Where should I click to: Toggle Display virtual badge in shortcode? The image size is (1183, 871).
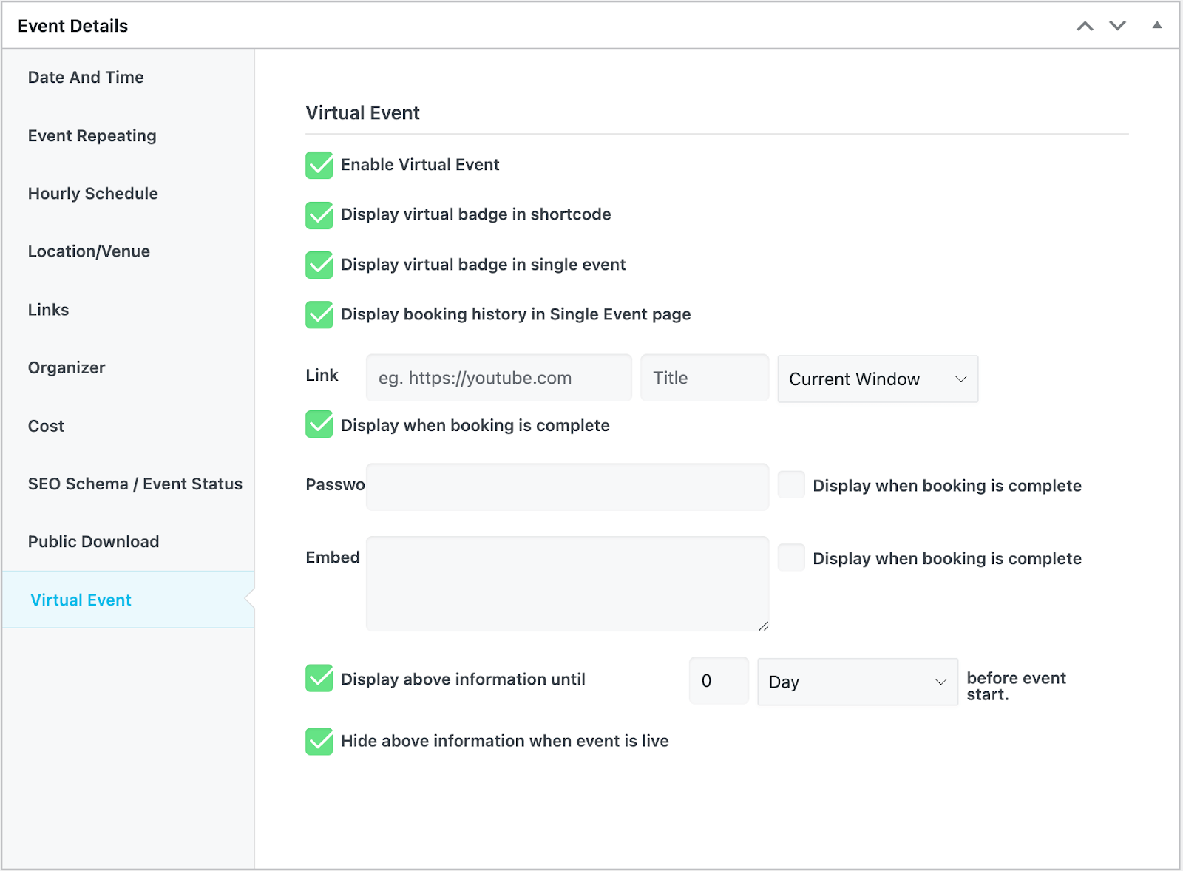point(319,215)
